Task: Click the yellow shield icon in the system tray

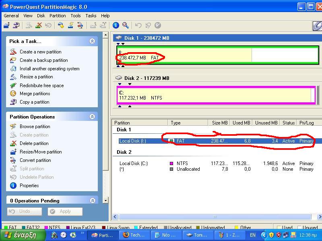Action: click(x=271, y=235)
